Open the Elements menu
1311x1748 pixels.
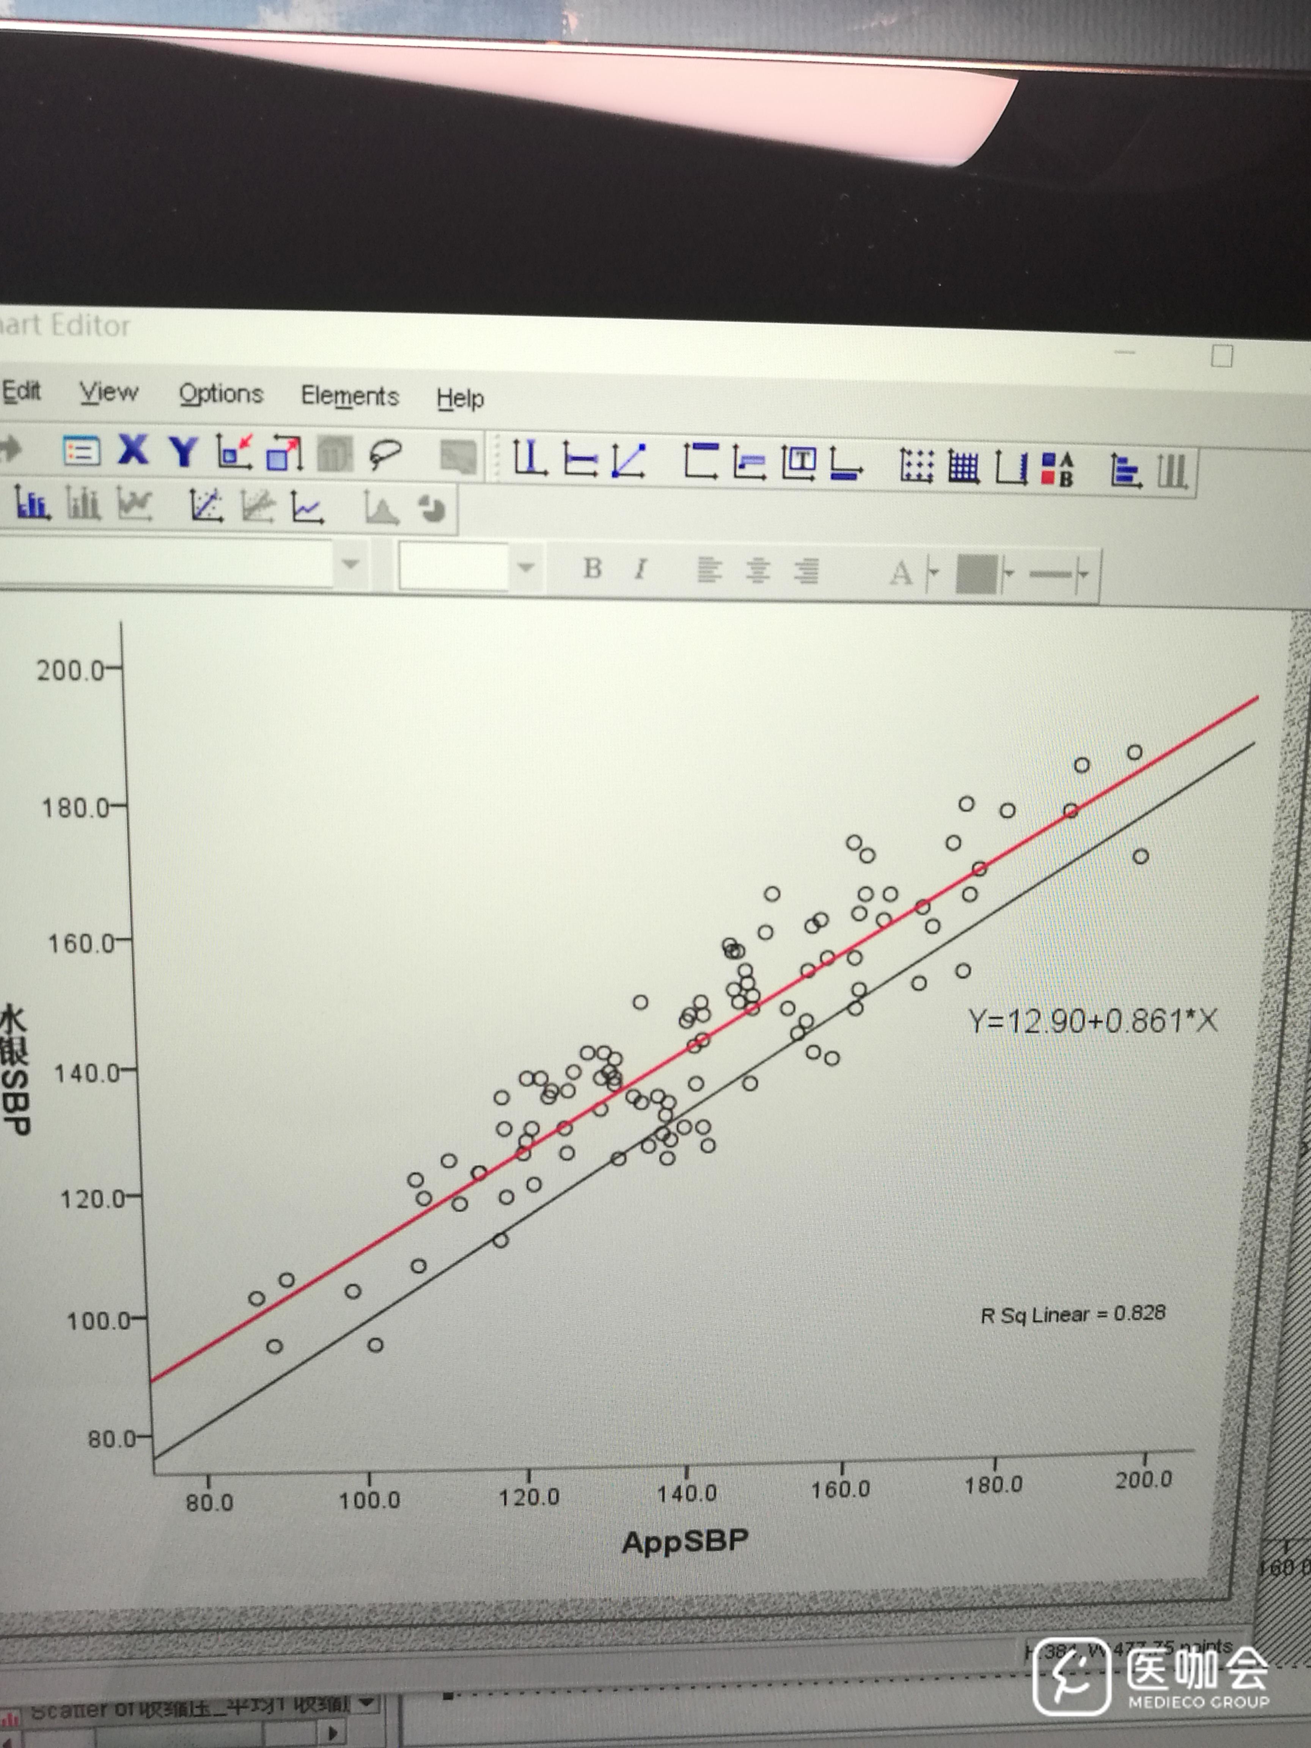pyautogui.click(x=349, y=395)
